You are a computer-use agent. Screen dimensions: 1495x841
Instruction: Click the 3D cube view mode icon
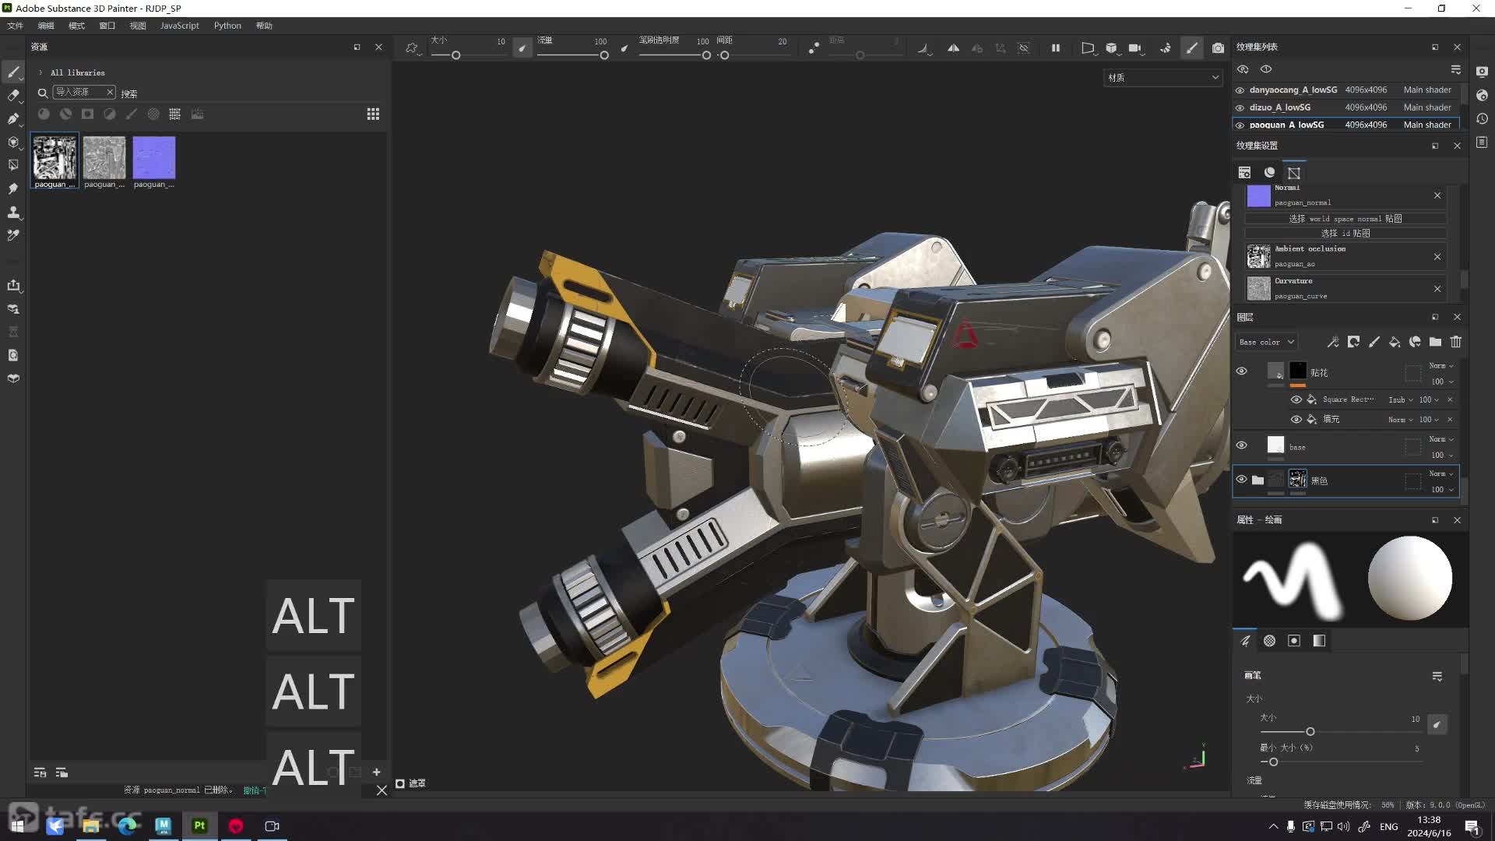(x=1111, y=48)
